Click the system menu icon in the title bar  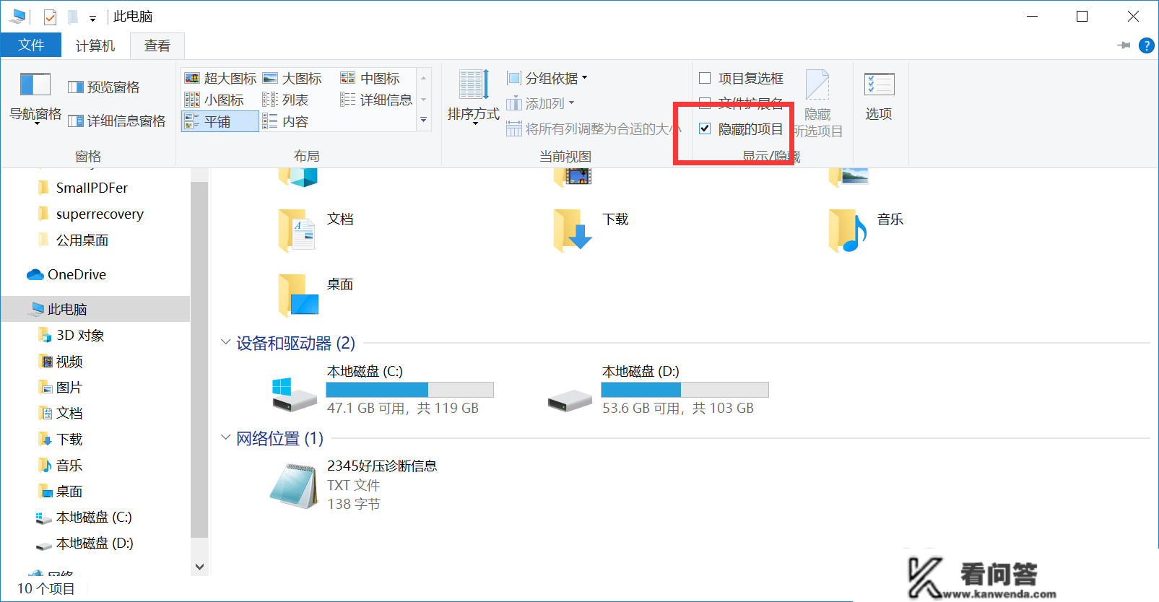[17, 16]
